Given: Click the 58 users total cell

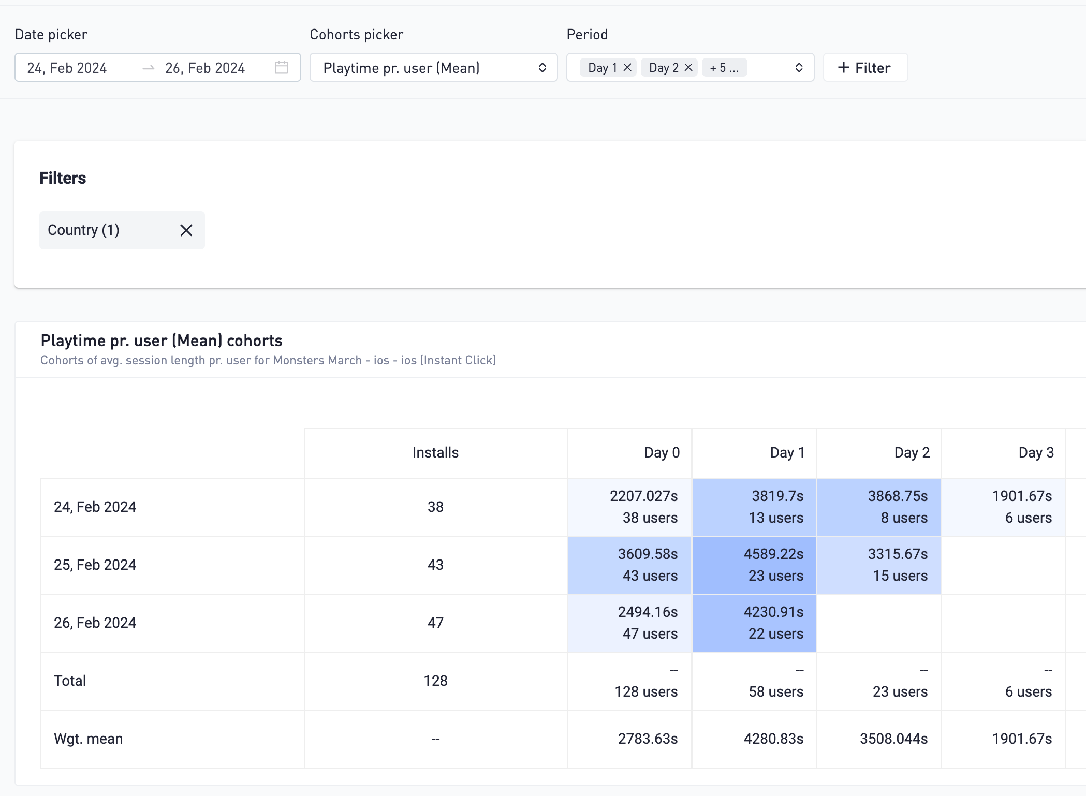Looking at the screenshot, I should pyautogui.click(x=754, y=681).
